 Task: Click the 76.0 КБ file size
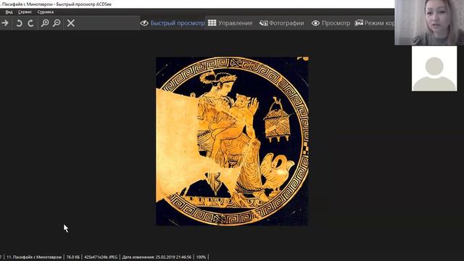(x=72, y=257)
